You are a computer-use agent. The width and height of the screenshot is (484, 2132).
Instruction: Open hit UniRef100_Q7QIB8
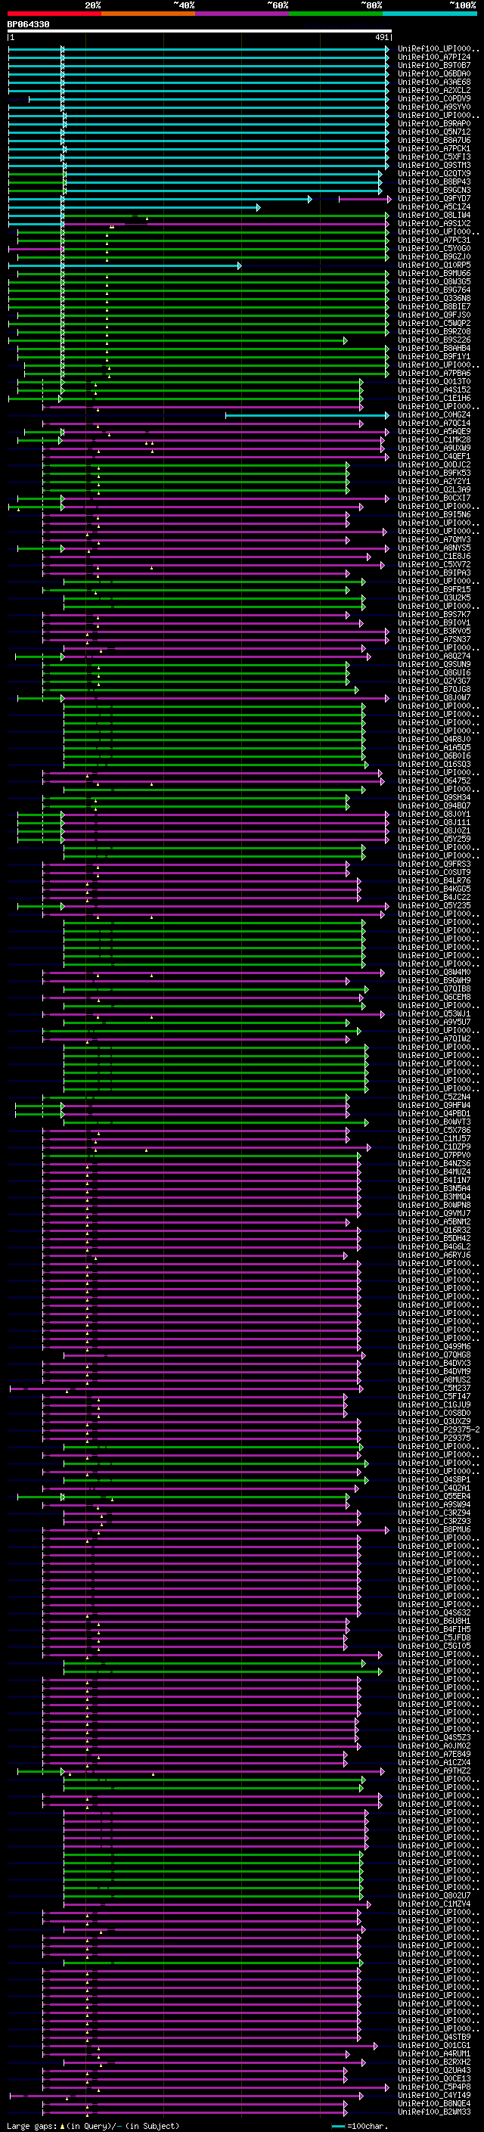pos(434,988)
